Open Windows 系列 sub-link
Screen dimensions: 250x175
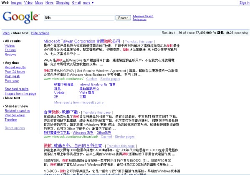coord(83,132)
